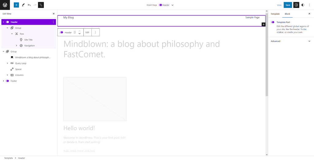Open block toolbar three-dot options

pos(95,32)
